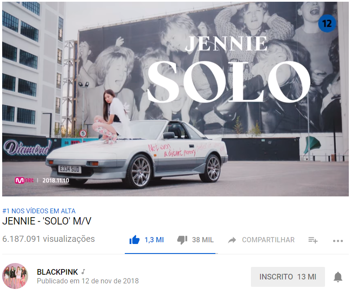Image resolution: width=351 pixels, height=292 pixels.
Task: Click the blue 12 age rating badge
Action: point(327,23)
